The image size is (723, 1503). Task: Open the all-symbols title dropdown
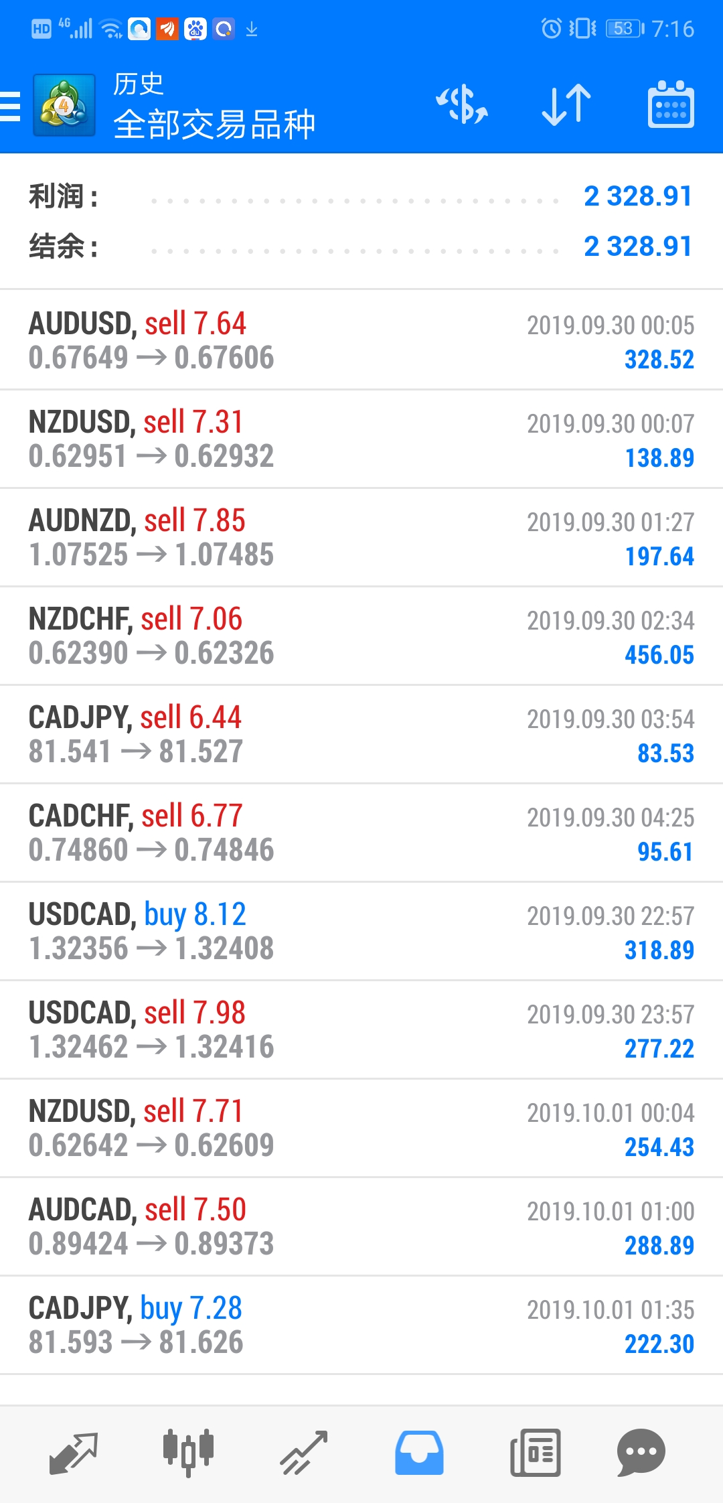click(214, 124)
